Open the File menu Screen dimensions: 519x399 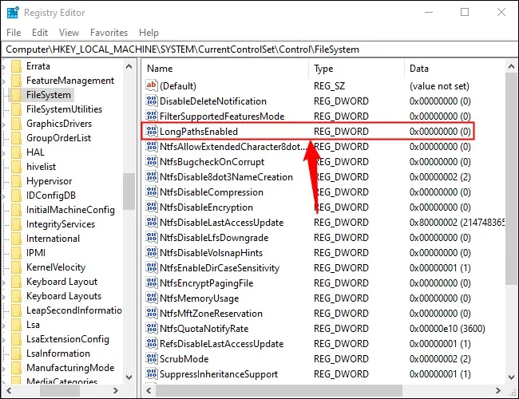coord(14,33)
